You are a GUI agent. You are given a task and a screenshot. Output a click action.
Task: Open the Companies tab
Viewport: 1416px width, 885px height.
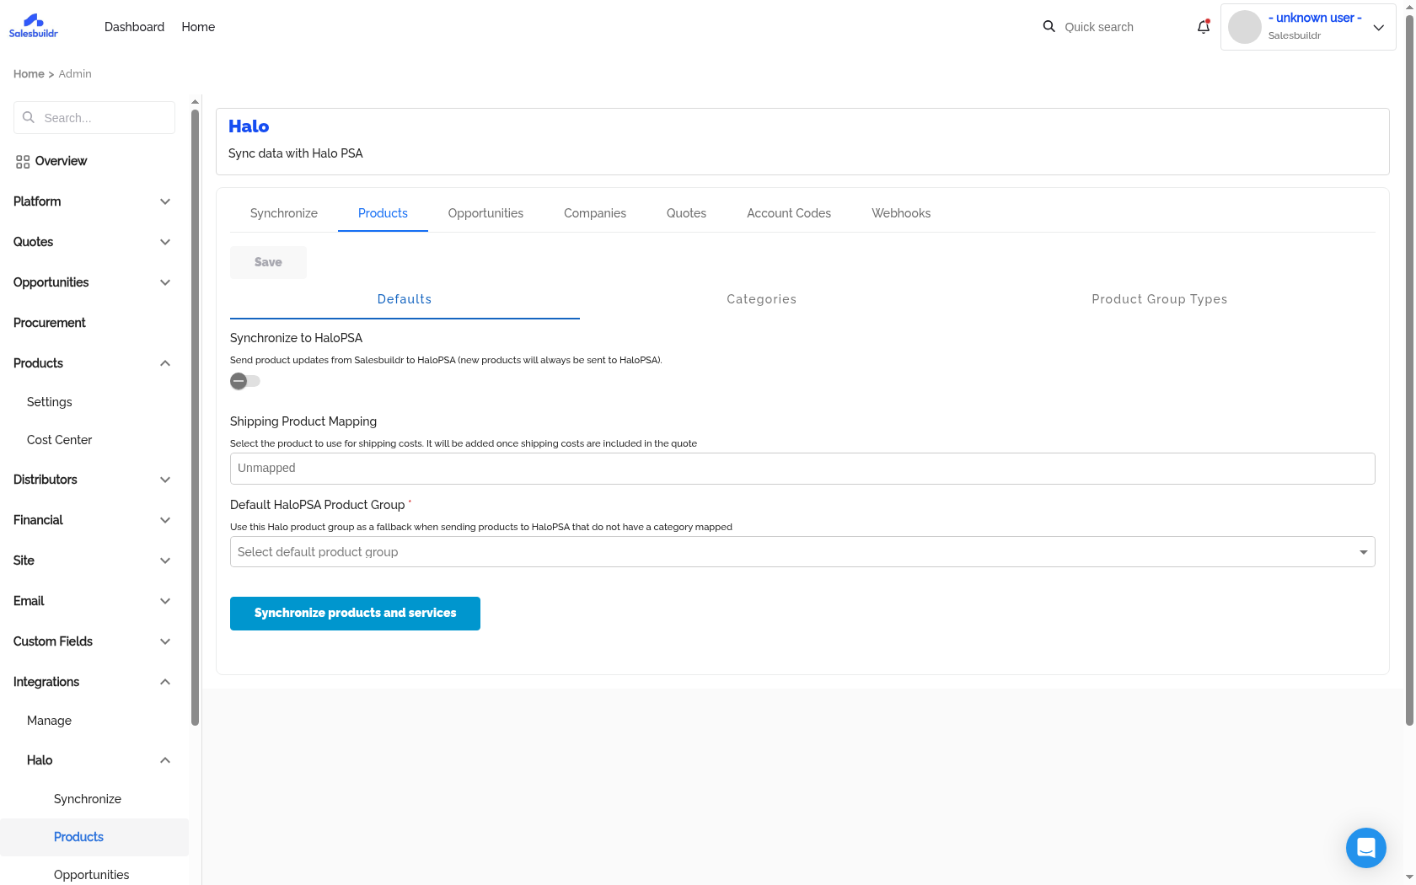(x=595, y=213)
